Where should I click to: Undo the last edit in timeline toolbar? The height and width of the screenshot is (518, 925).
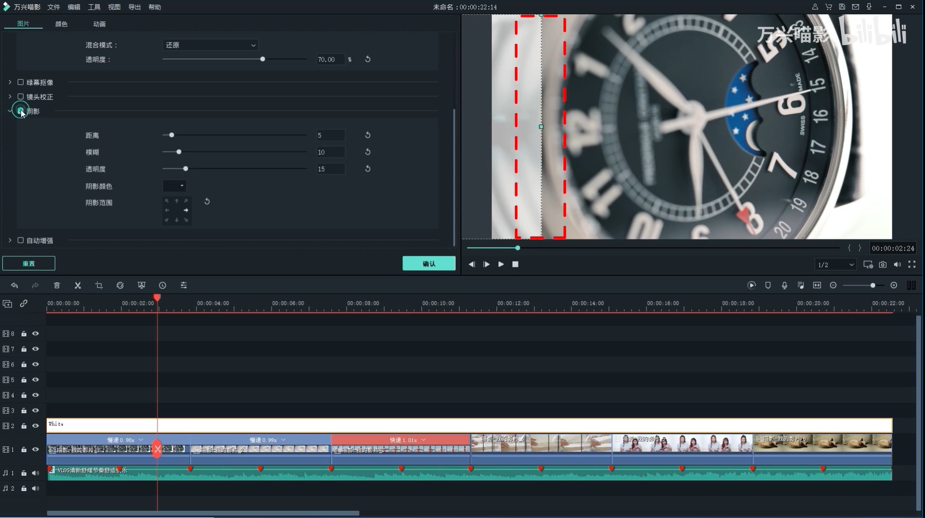tap(14, 286)
